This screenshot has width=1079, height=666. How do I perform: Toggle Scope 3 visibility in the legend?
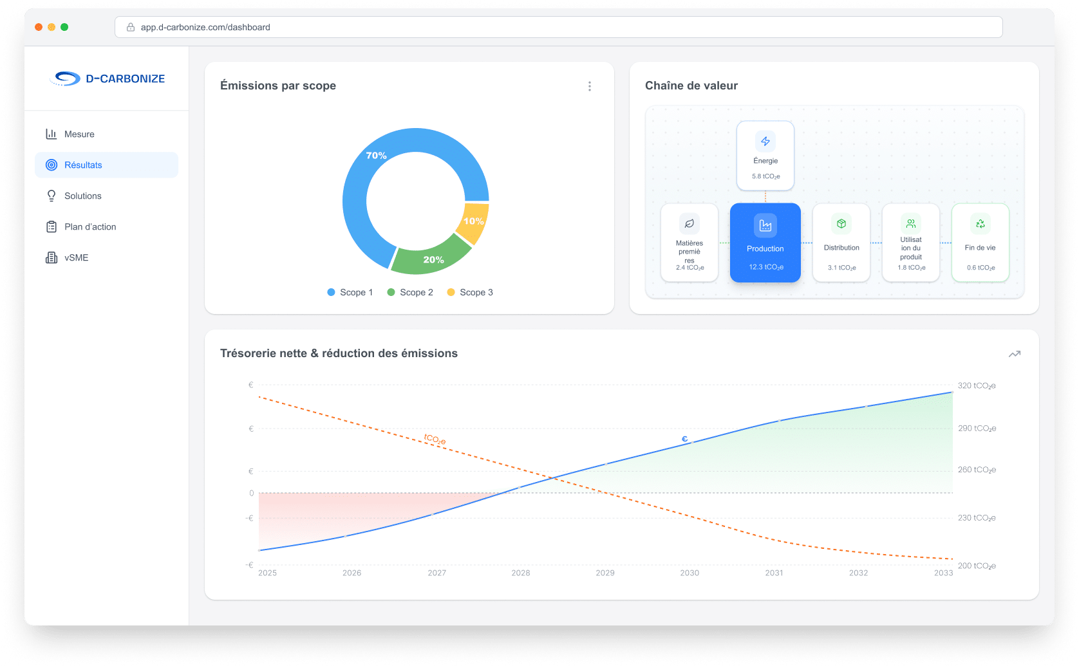469,291
